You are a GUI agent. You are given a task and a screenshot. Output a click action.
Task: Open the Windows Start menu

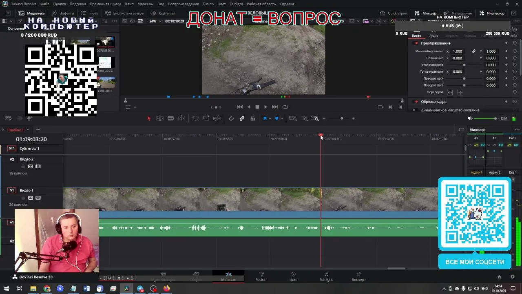coord(6,289)
